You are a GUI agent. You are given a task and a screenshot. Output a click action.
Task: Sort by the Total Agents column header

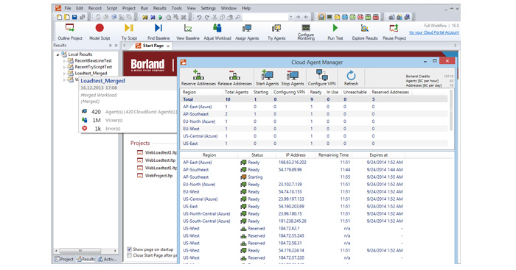point(236,92)
